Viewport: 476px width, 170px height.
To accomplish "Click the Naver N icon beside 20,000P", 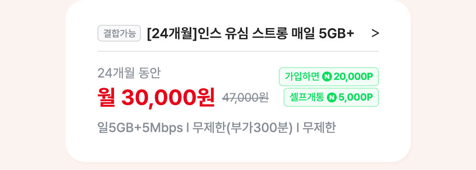I will click(x=327, y=77).
